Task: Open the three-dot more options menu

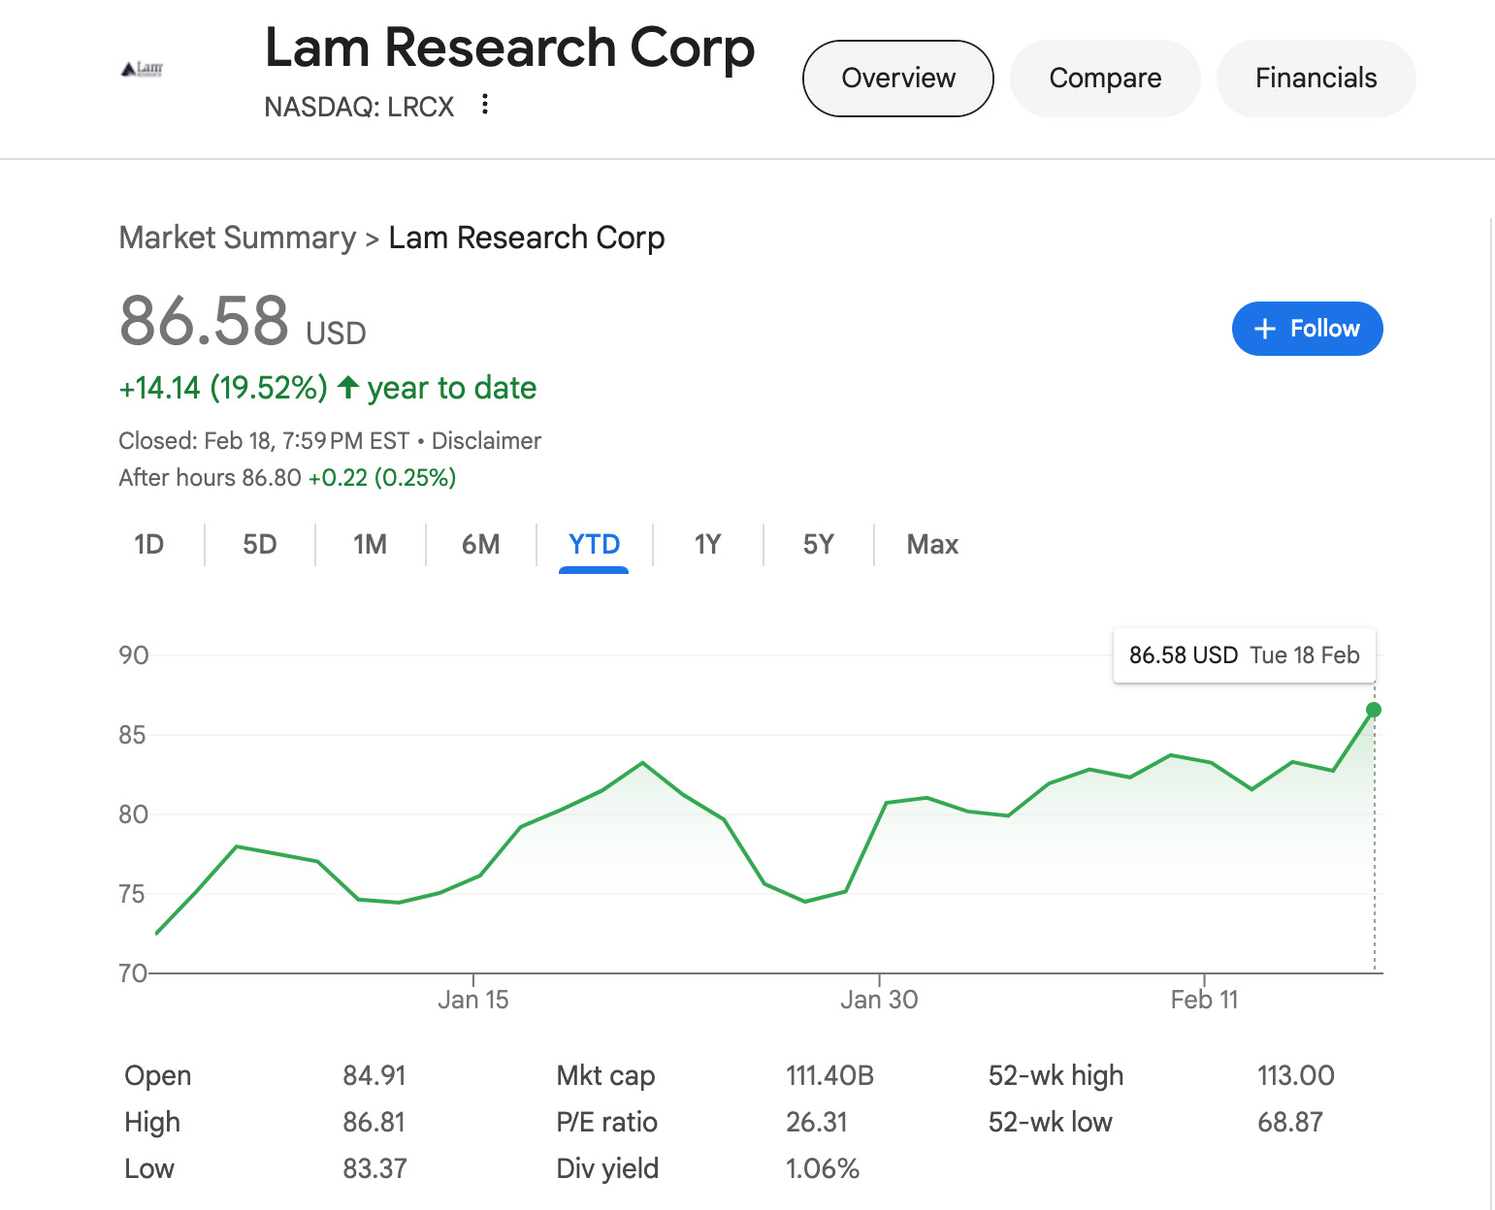Action: [x=485, y=105]
